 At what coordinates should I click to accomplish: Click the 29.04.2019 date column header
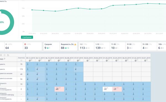point(98,58)
